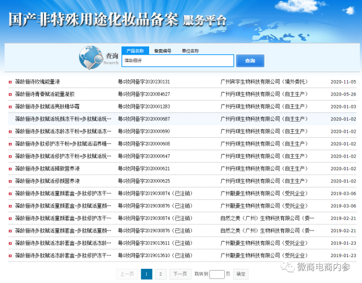Click registration number 粤G妆网备字2020084627
362x283 pixels.
point(144,94)
